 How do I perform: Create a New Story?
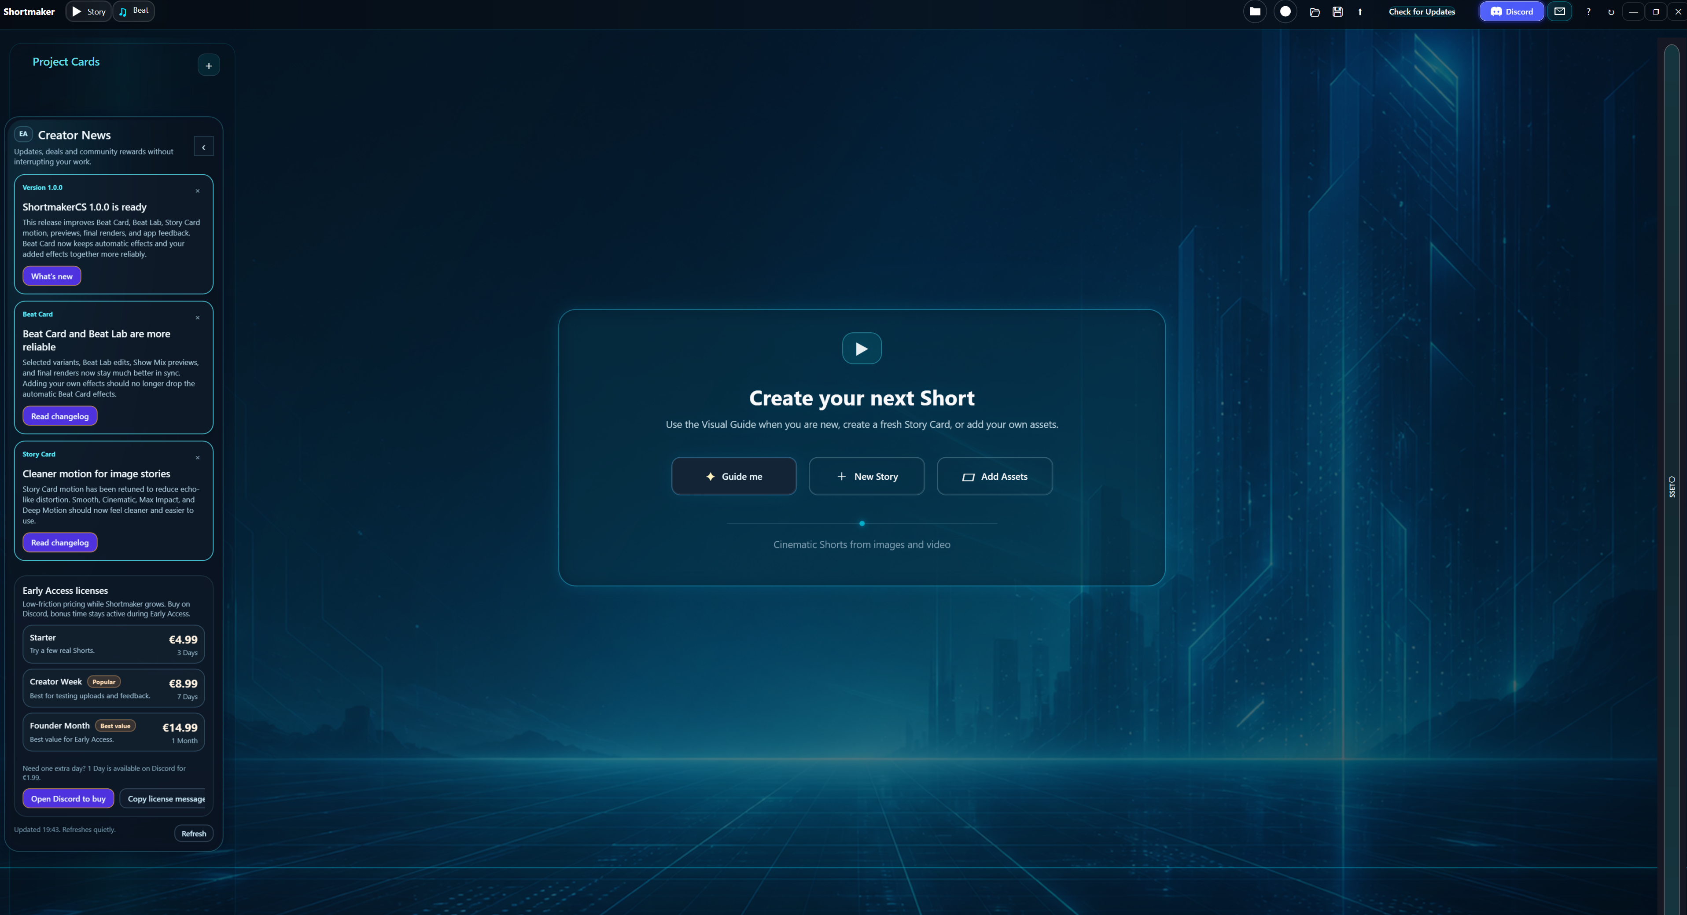coord(866,477)
